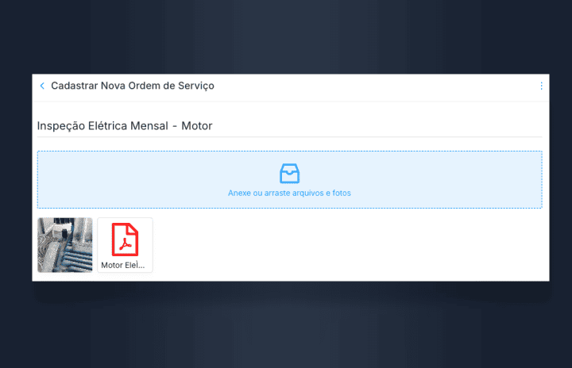Focus the 'Inspeção Elétrica Mensal - Motor' title field

(x=290, y=126)
